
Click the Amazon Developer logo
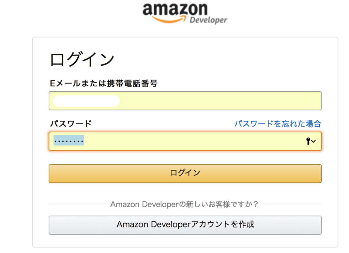185,13
